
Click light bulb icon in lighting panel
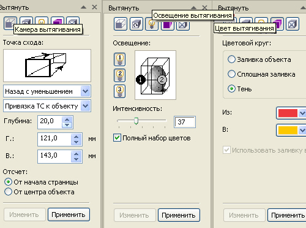pyautogui.click(x=152, y=25)
